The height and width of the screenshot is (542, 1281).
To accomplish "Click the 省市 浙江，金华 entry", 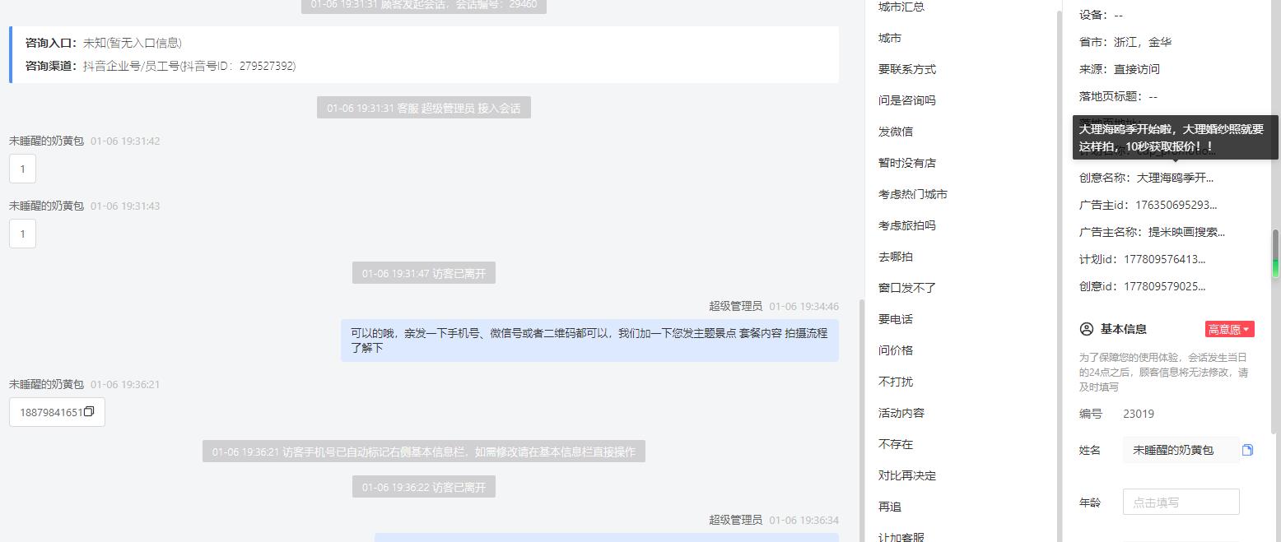I will pos(1125,42).
